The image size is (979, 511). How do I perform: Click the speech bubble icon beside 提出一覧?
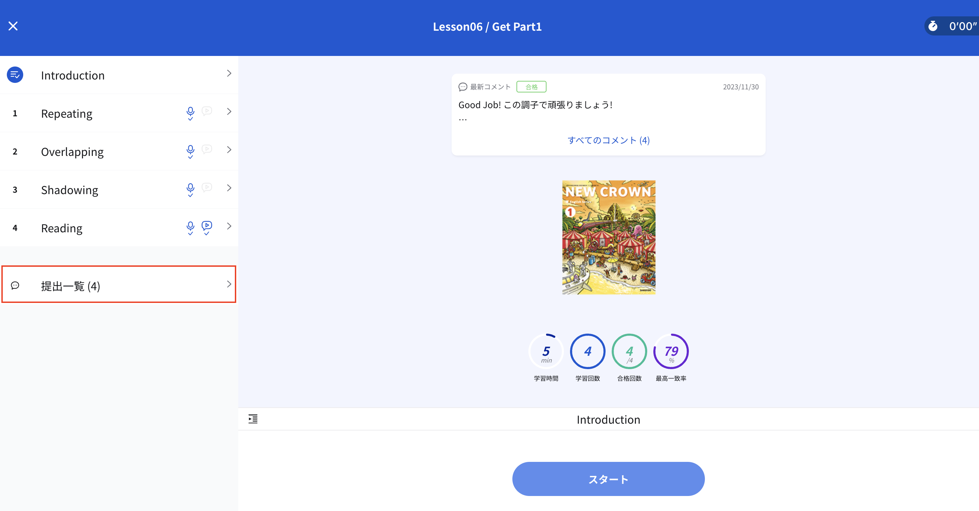[x=15, y=285]
